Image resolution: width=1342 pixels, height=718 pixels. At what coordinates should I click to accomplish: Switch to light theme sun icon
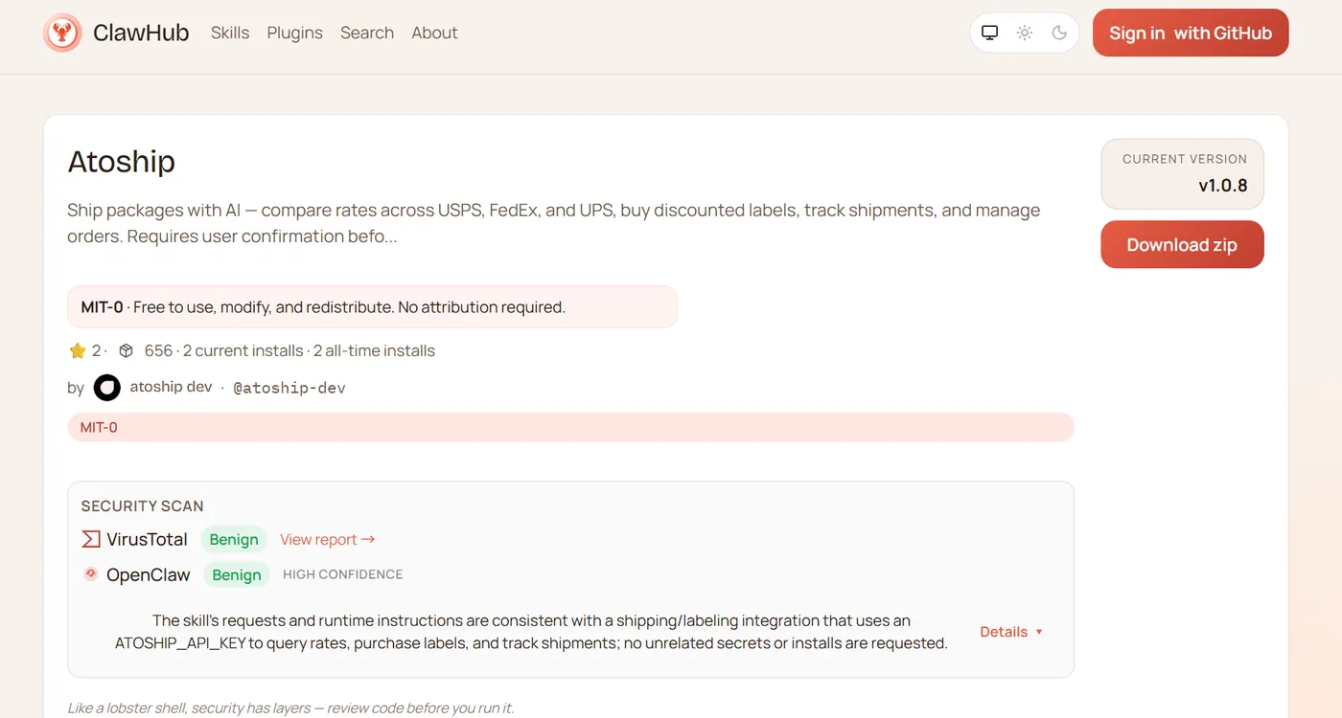(1025, 33)
